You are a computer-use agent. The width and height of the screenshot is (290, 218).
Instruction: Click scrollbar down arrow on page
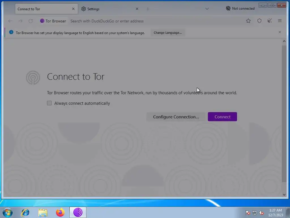tap(284, 194)
